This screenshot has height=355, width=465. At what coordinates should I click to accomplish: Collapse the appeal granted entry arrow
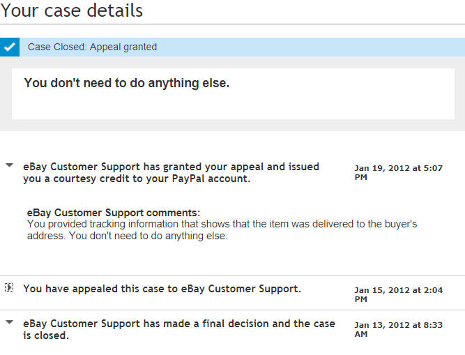pos(9,166)
